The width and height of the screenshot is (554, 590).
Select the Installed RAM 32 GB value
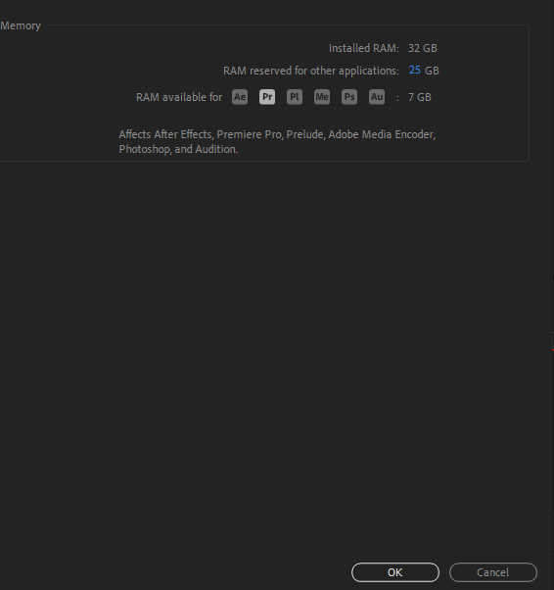coord(423,48)
